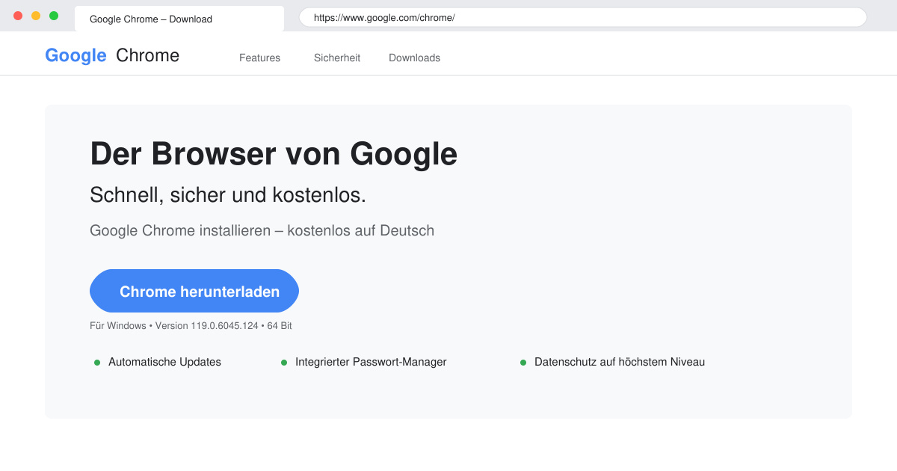Click the red close window button
897x471 pixels.
pyautogui.click(x=18, y=16)
